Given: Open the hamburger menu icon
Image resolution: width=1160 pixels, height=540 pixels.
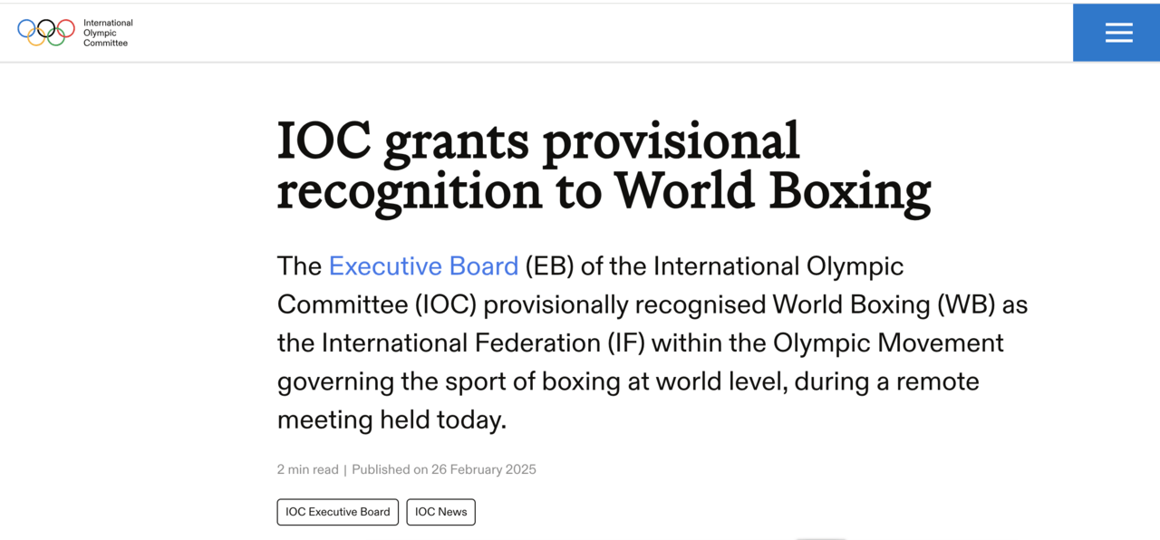Looking at the screenshot, I should 1118,33.
